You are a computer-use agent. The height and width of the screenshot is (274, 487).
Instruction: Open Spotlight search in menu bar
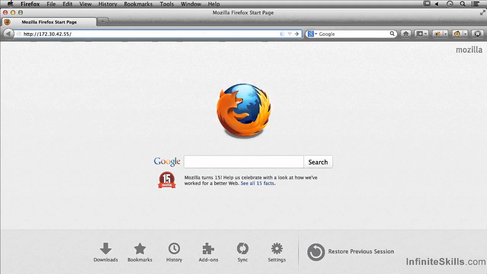pos(463,4)
